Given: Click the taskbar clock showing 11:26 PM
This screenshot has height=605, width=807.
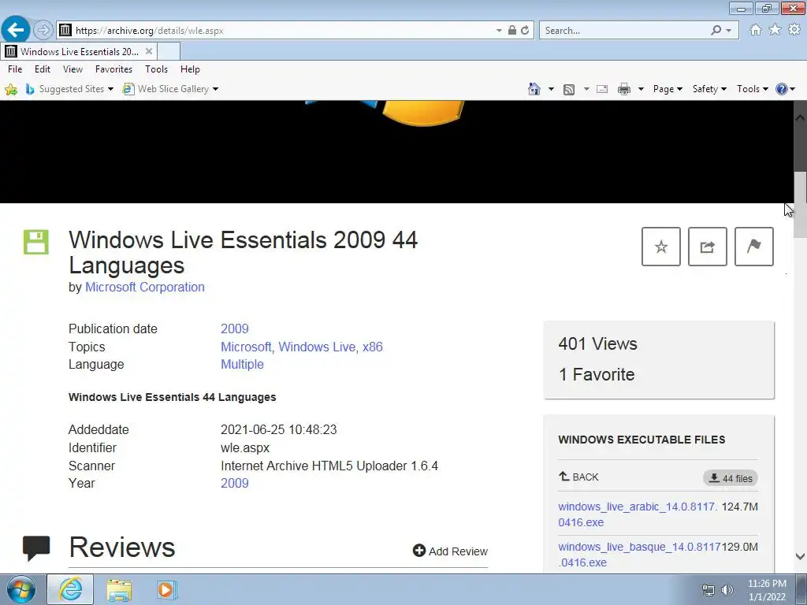Looking at the screenshot, I should click(767, 590).
